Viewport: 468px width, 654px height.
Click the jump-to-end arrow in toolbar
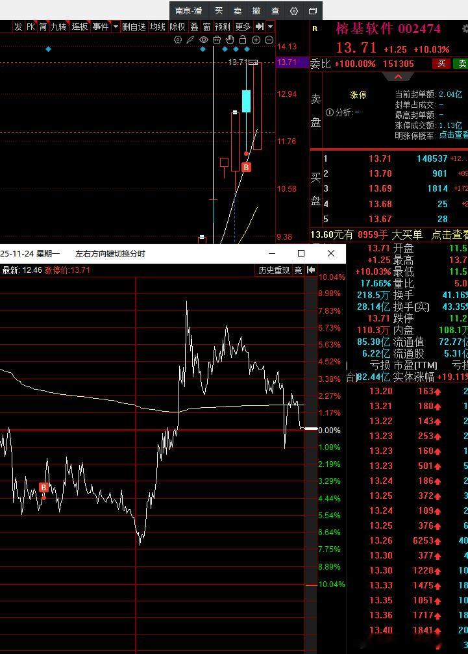(x=260, y=27)
